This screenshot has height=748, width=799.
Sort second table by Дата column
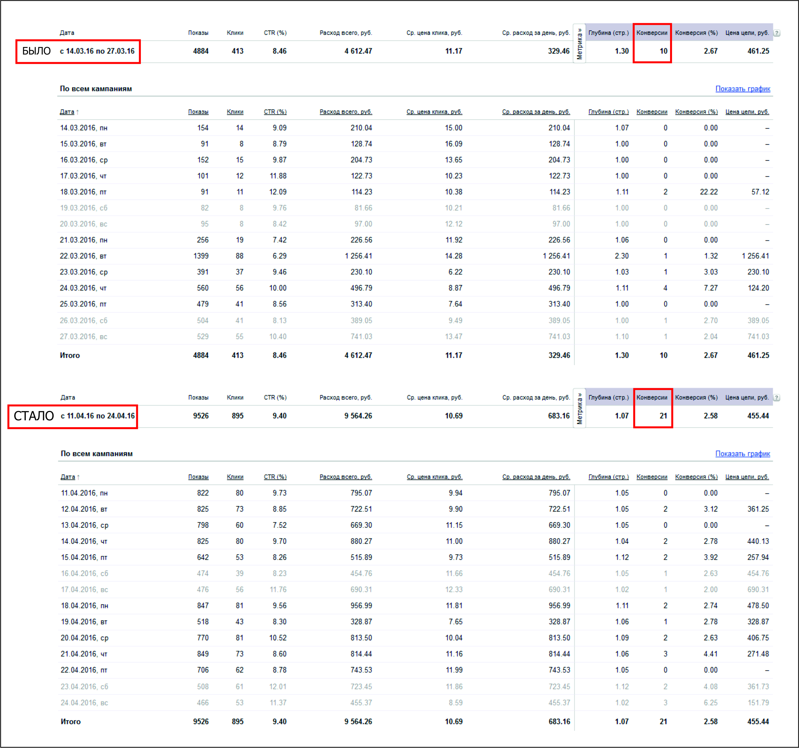(x=68, y=477)
